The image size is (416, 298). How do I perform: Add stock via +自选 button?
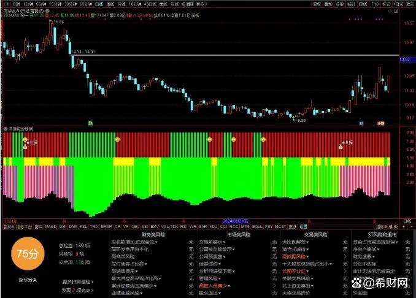(398, 4)
